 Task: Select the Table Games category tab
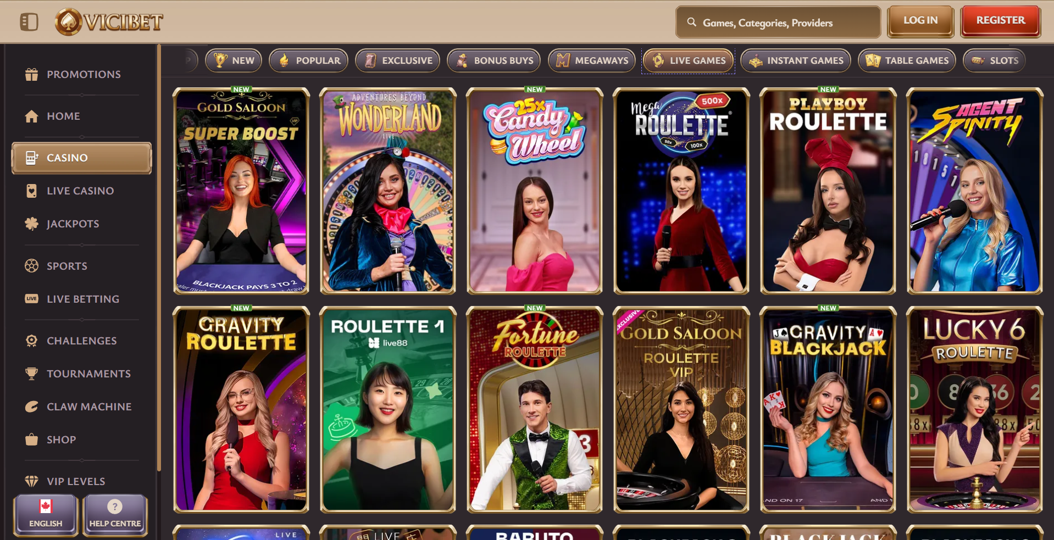point(907,60)
